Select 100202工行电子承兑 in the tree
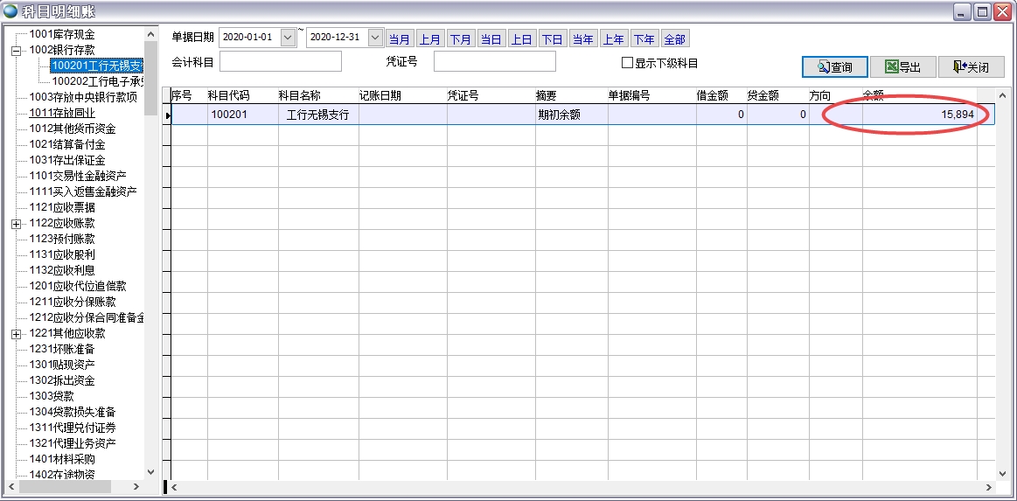Viewport: 1017px width, 501px height. pyautogui.click(x=98, y=81)
